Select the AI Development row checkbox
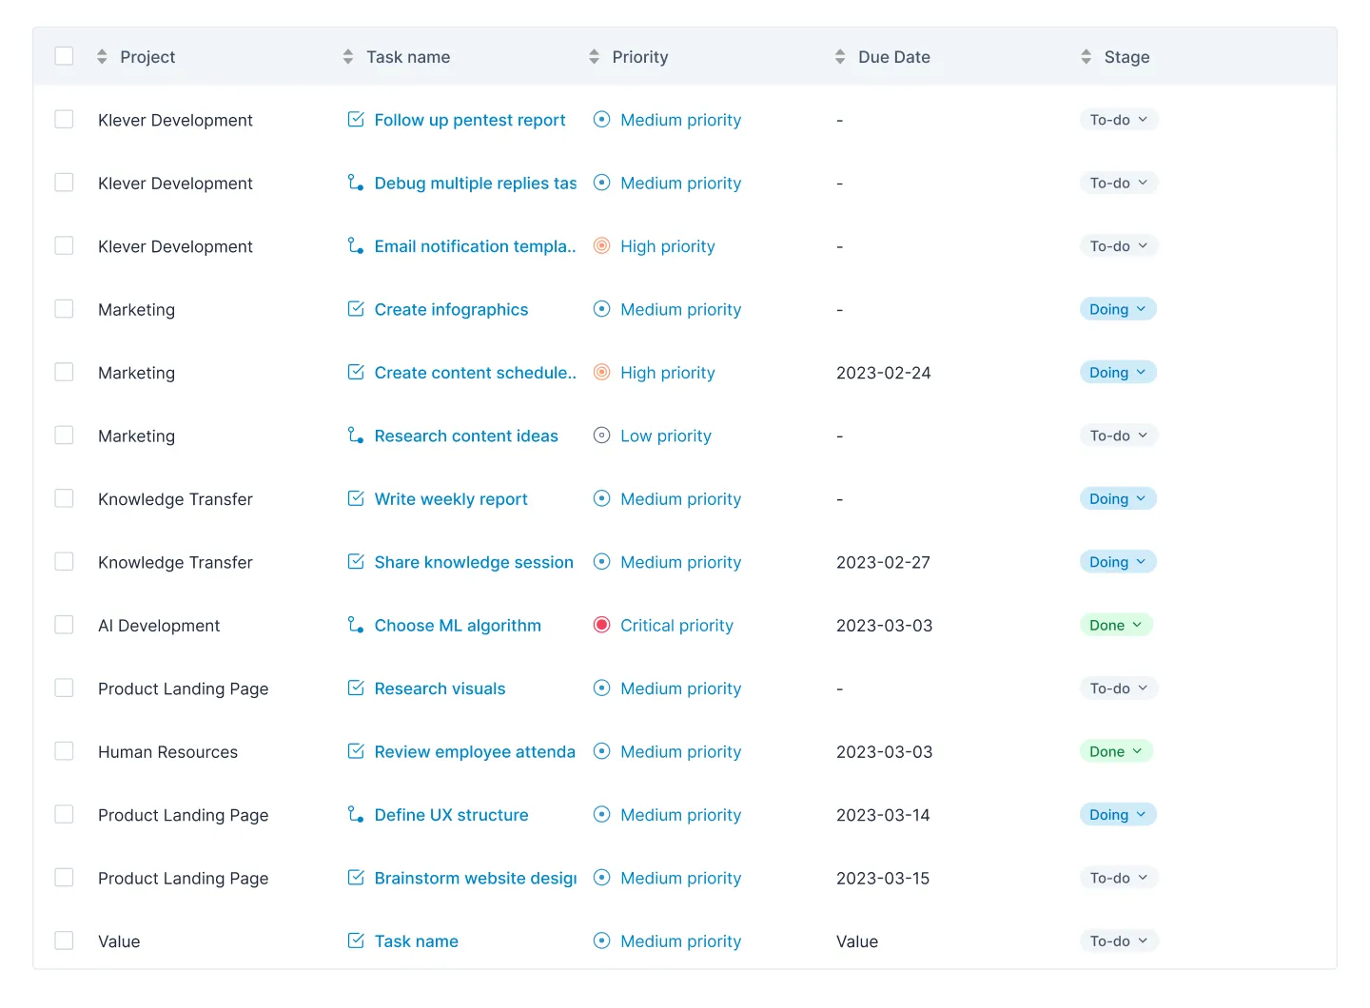Viewport: 1370px width, 1008px height. (x=64, y=625)
